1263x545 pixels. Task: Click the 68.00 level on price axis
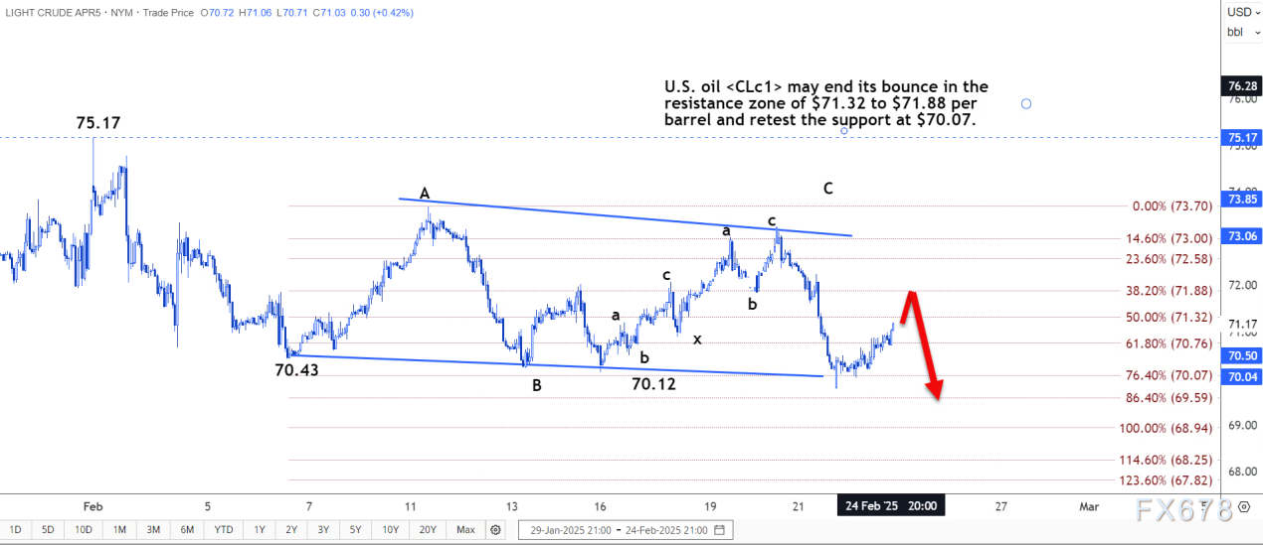[x=1244, y=472]
